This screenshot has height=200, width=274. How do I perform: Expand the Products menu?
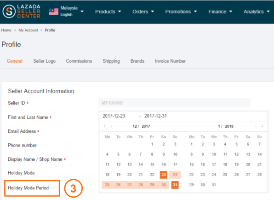(108, 12)
